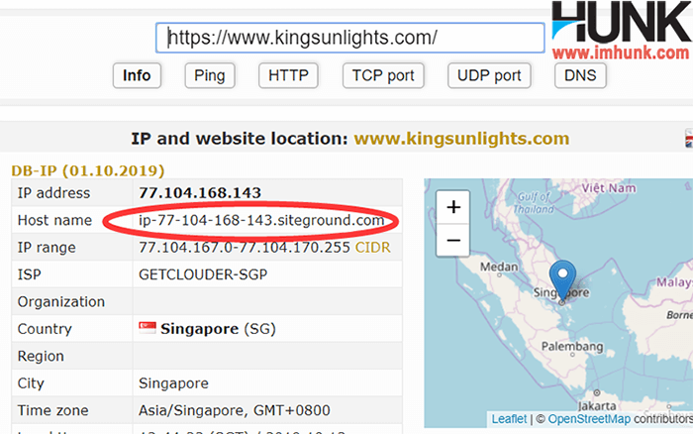Open the Leaflet attribution link
Screen dimensions: 693x434
pyautogui.click(x=509, y=419)
